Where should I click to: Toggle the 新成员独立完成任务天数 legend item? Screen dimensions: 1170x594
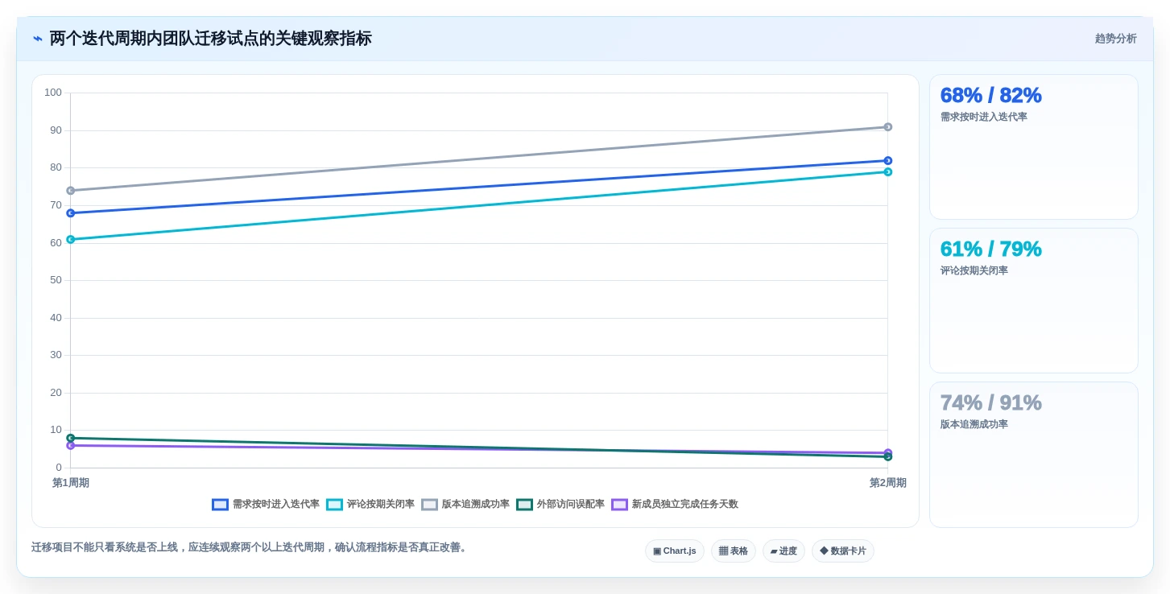(x=675, y=505)
